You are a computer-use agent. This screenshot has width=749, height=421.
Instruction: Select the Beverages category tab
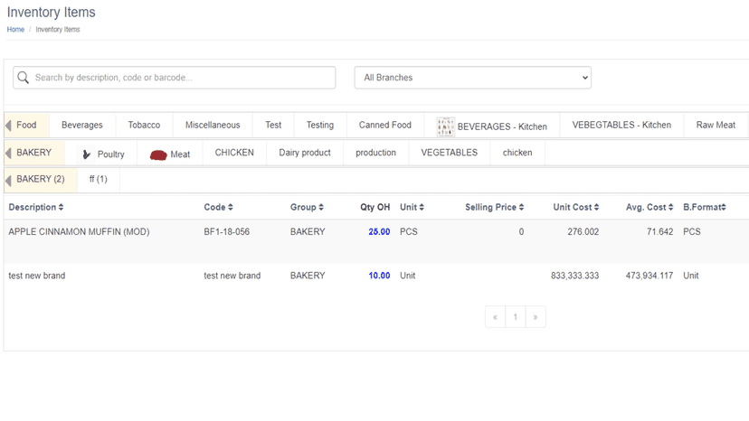(x=82, y=125)
